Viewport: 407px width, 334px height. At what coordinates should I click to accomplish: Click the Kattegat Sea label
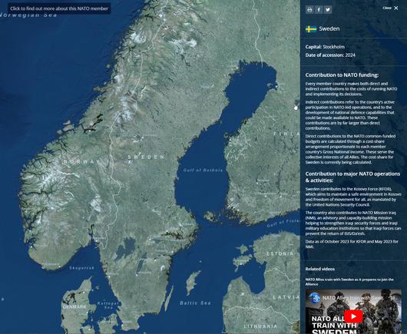click(108, 305)
